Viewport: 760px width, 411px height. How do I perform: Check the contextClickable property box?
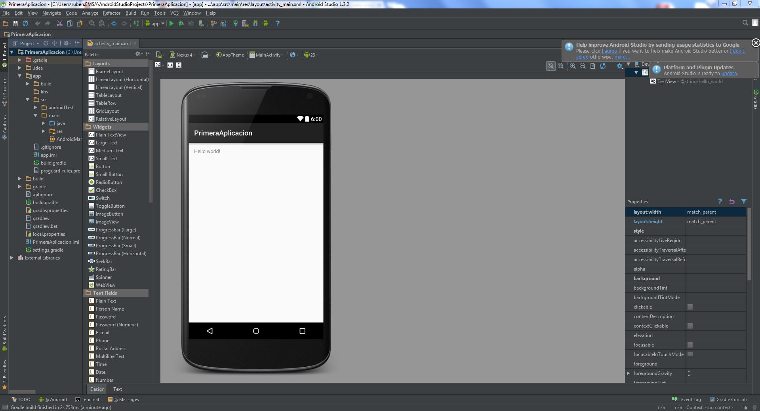coord(690,326)
